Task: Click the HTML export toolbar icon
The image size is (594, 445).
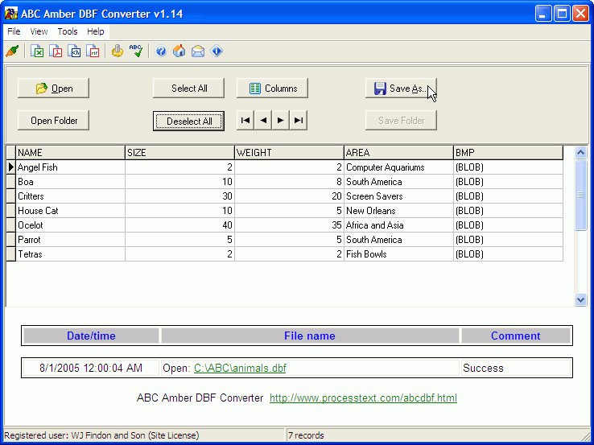Action: [x=75, y=52]
